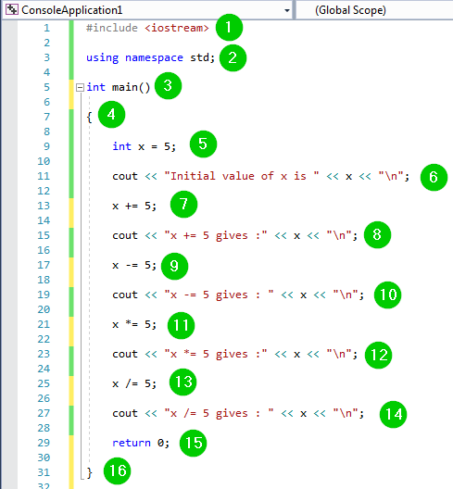Place cursor in the 'return 0;' statement

[141, 443]
